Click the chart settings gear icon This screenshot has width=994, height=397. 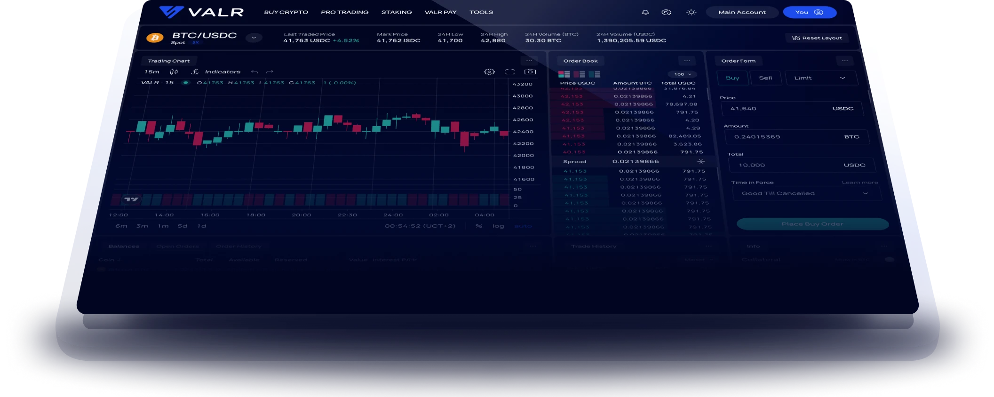[x=489, y=72]
